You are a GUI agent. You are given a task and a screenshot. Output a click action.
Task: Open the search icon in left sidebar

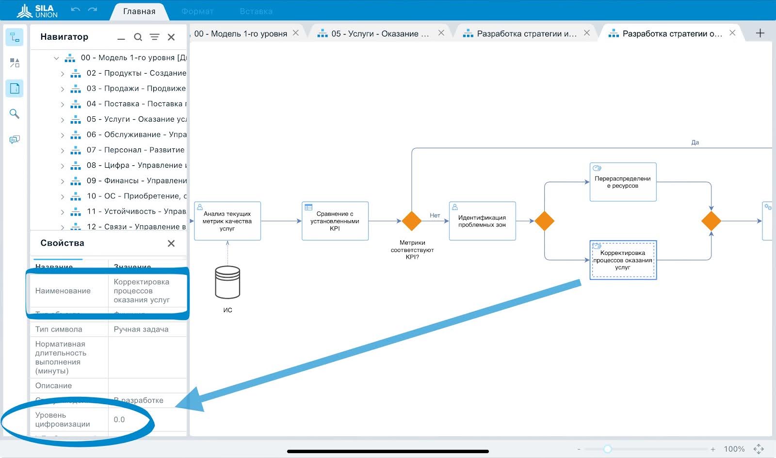pos(15,113)
